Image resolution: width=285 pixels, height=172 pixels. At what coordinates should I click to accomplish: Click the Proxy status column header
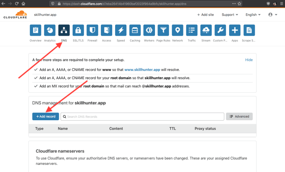205,128
